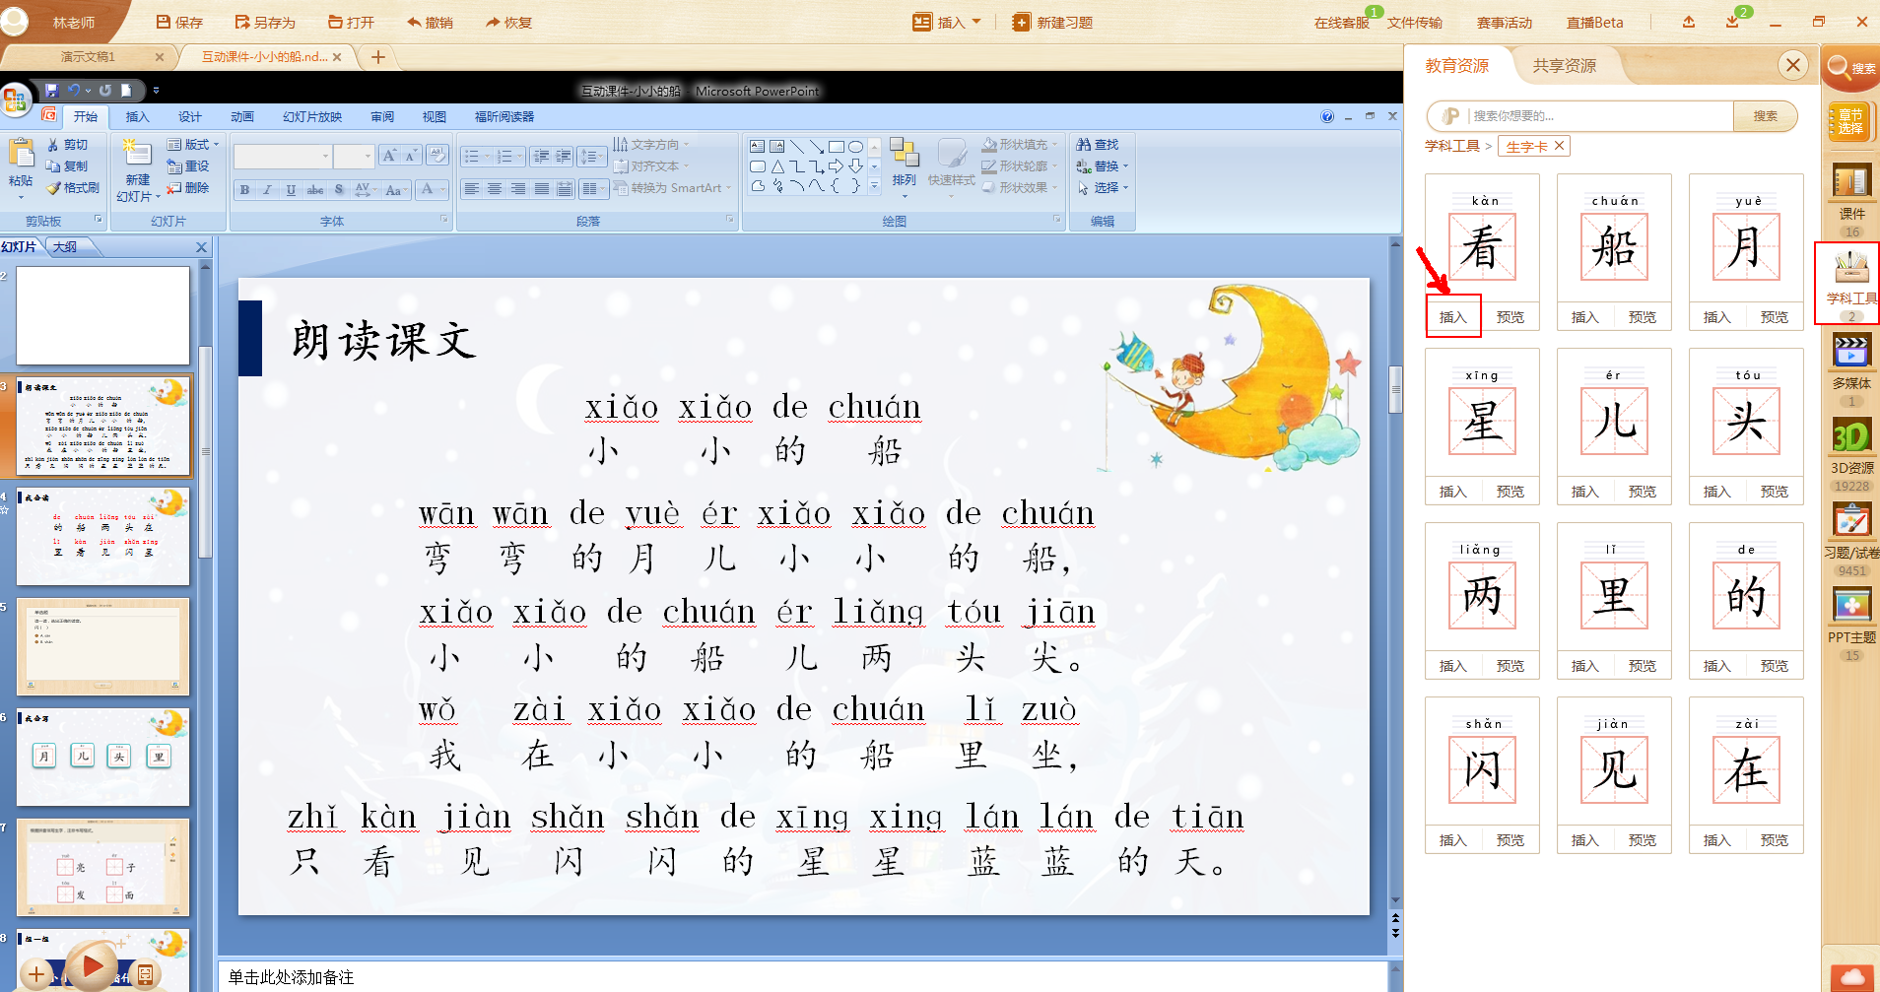This screenshot has height=992, width=1880.
Task: Open the 形状填充 dropdown
Action: (1021, 143)
